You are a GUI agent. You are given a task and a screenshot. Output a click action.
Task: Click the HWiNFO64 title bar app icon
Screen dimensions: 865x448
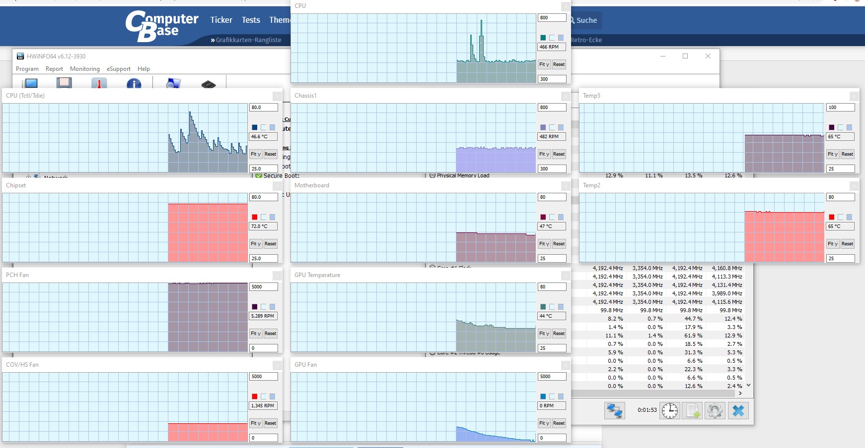click(20, 56)
